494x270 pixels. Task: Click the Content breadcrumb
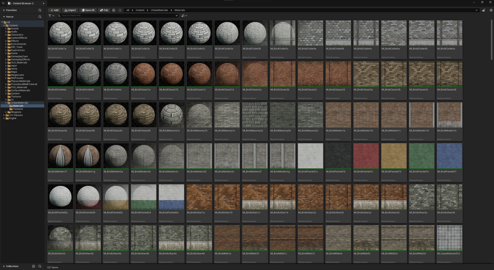pyautogui.click(x=140, y=10)
